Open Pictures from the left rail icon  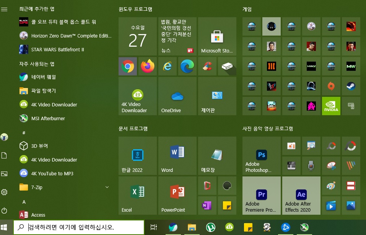[4, 174]
